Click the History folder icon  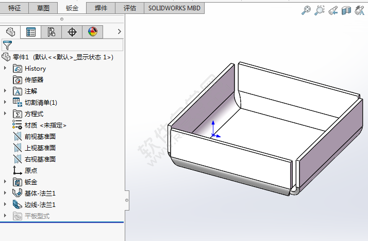pos(18,69)
